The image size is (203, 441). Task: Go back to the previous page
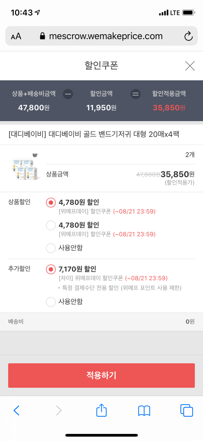[x=16, y=410]
